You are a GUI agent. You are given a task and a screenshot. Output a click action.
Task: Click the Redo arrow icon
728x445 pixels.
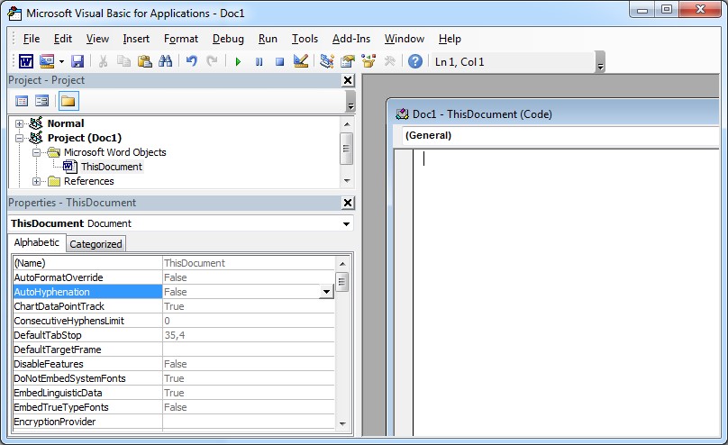[x=212, y=61]
